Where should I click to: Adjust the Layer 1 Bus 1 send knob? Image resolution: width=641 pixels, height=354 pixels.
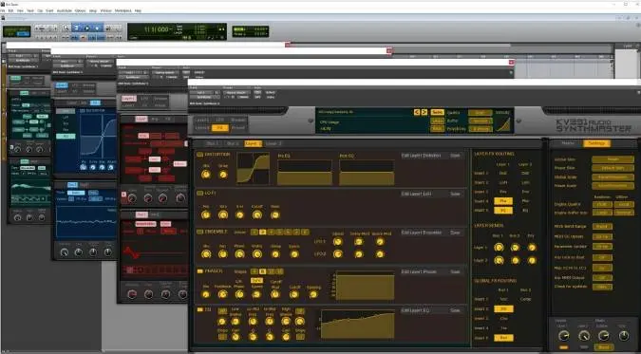click(499, 248)
